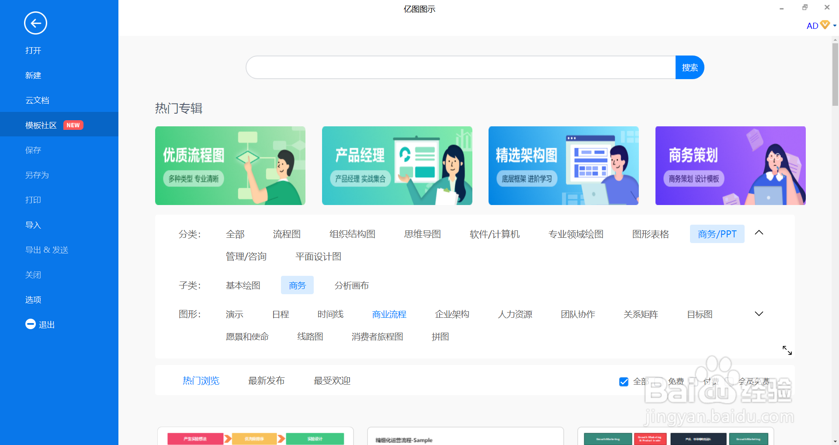The height and width of the screenshot is (445, 839).
Task: Select the 商务/PPT category
Action: point(717,234)
